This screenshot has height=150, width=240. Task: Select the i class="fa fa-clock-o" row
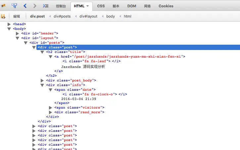coord(95,94)
